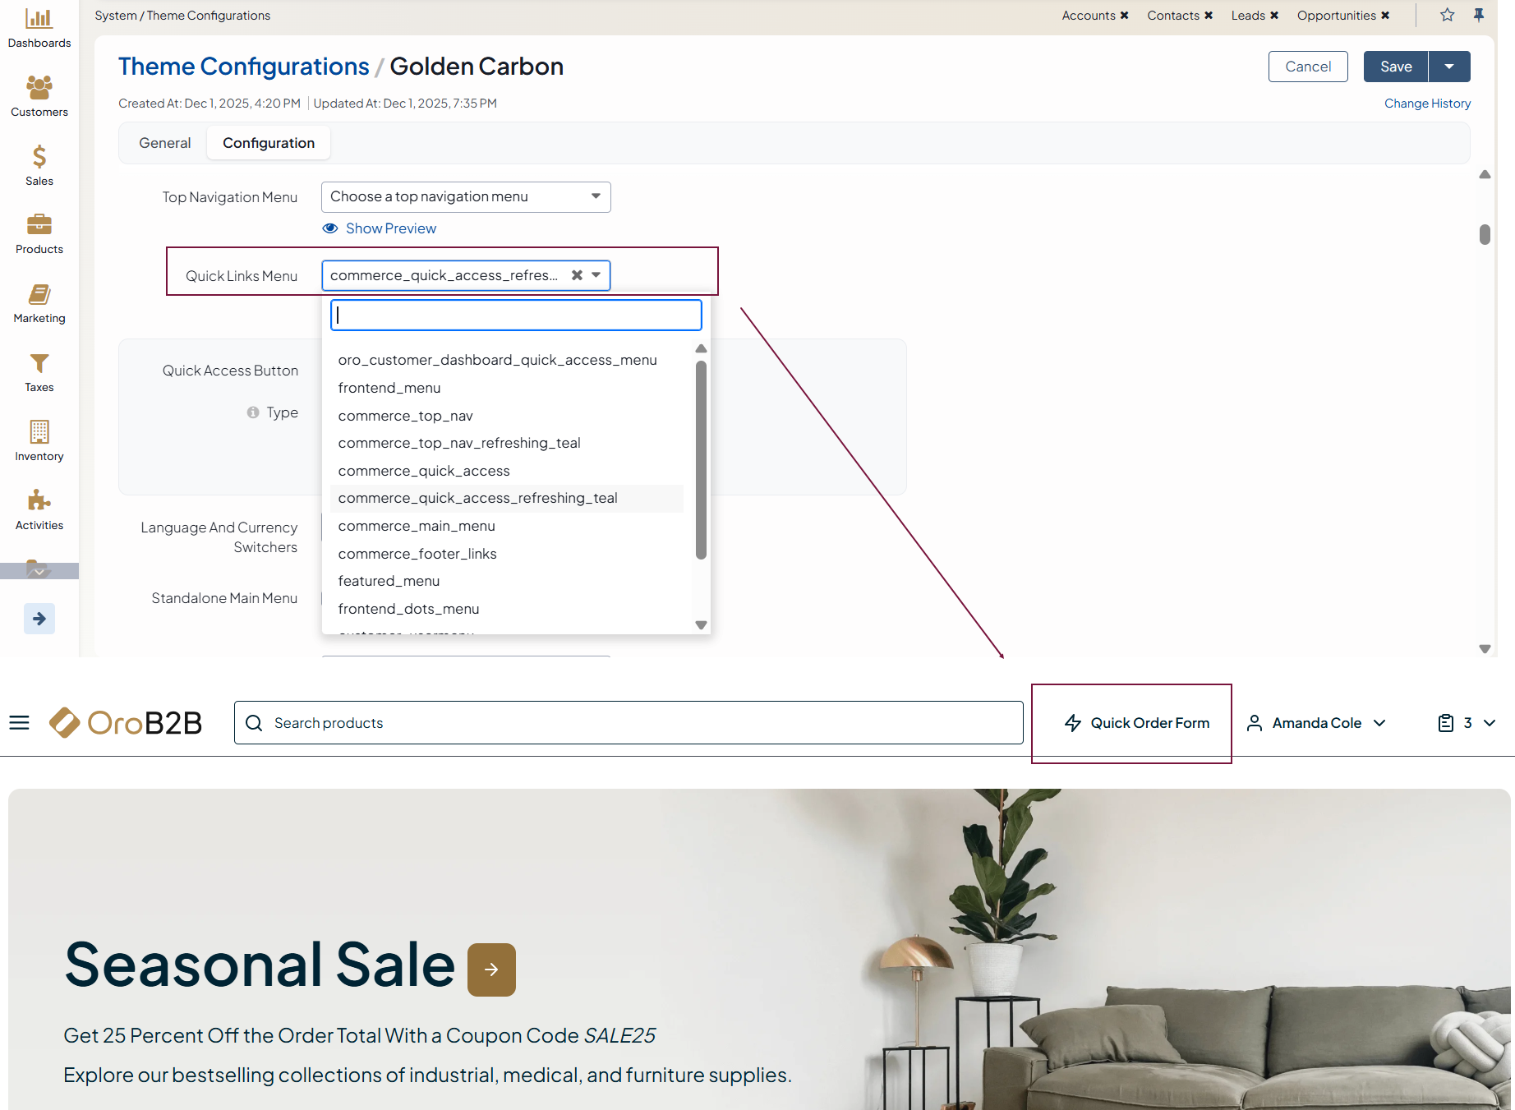Image resolution: width=1515 pixels, height=1110 pixels.
Task: Click the Show Preview eye link
Action: pyautogui.click(x=380, y=228)
